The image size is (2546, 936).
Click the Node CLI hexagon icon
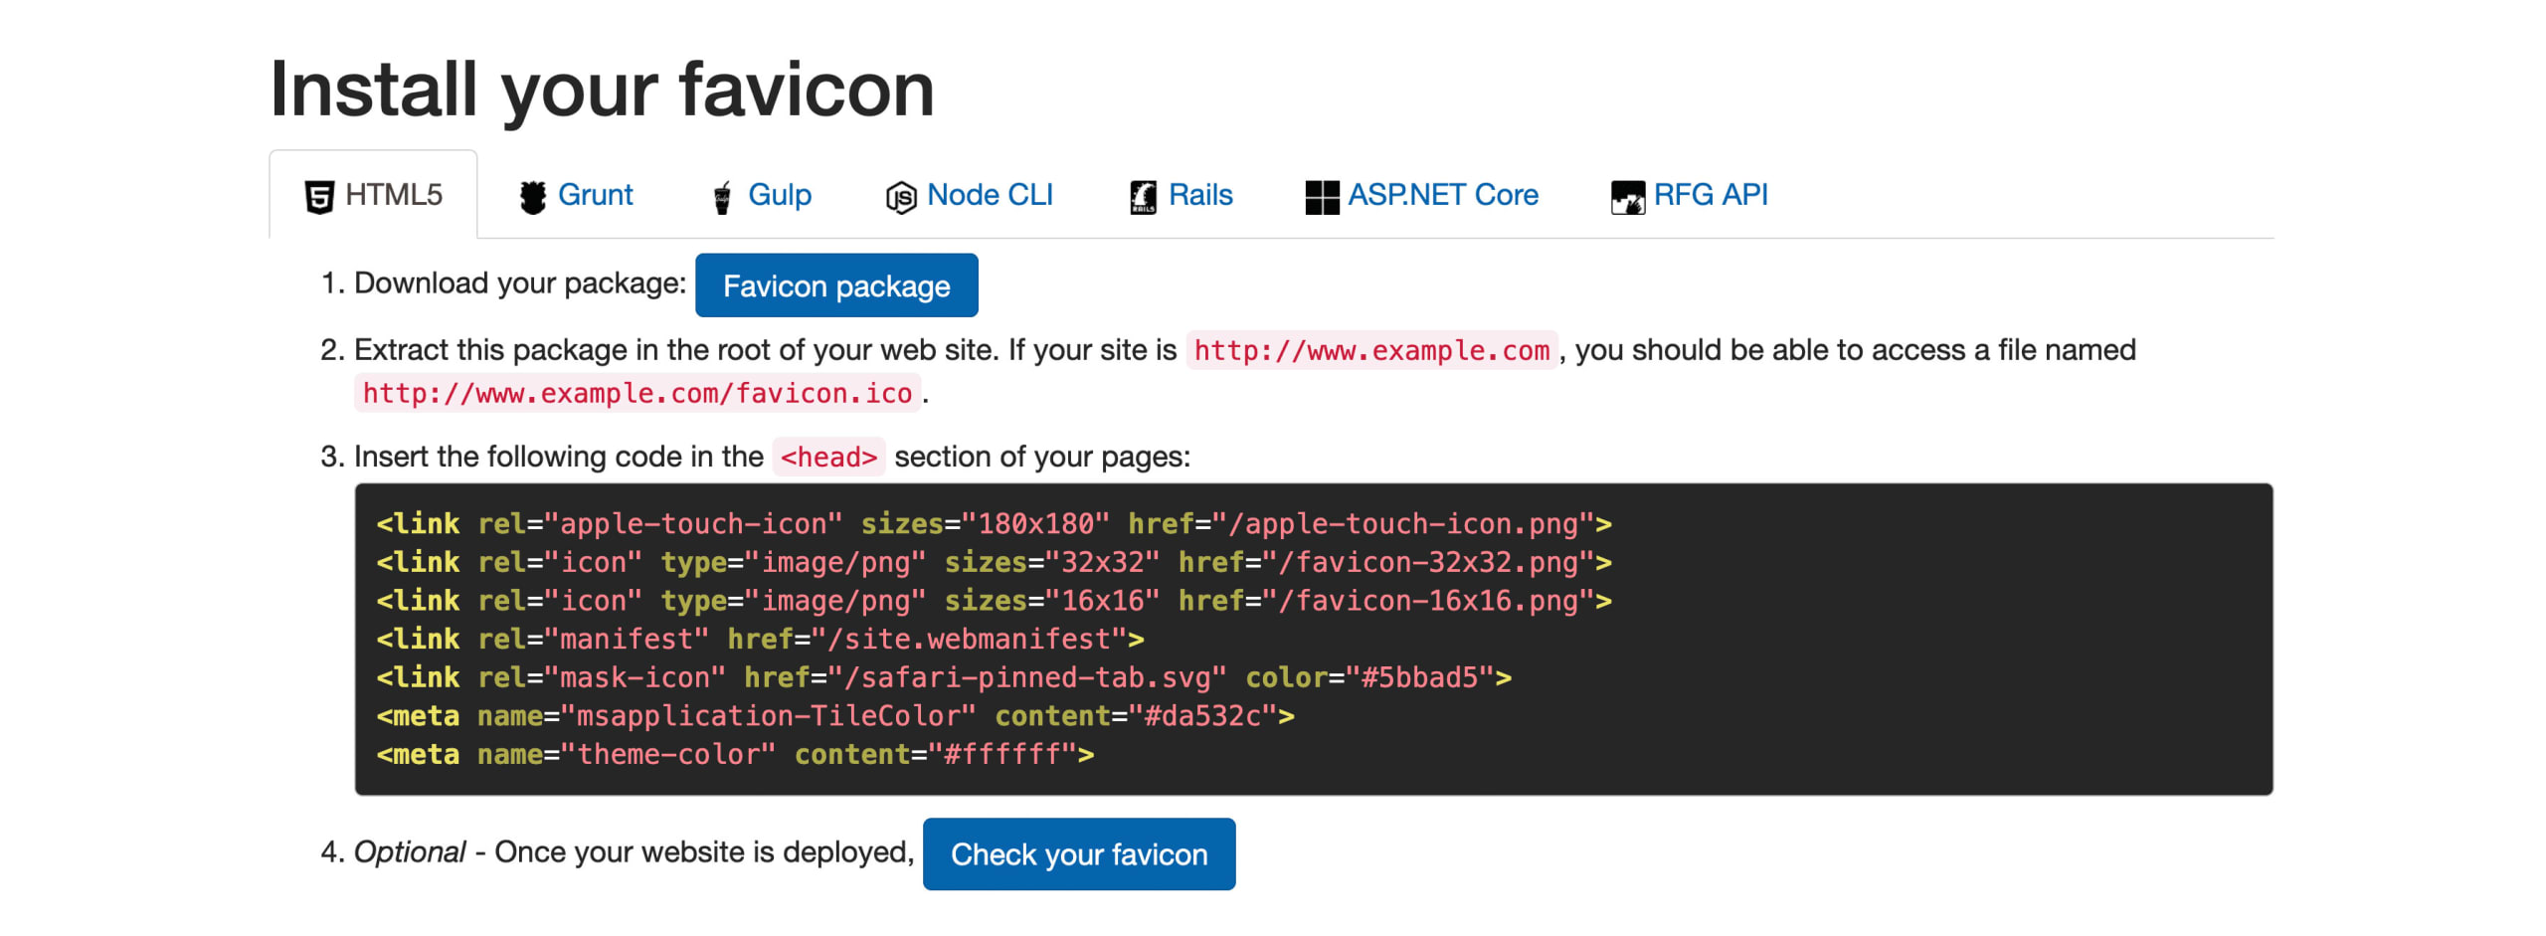pos(901,195)
